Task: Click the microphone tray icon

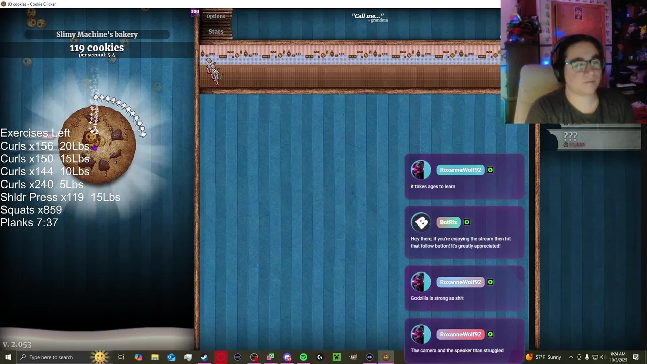Action: click(x=587, y=357)
